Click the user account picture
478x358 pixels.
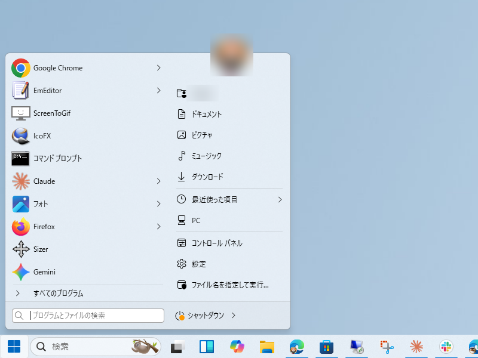click(232, 55)
